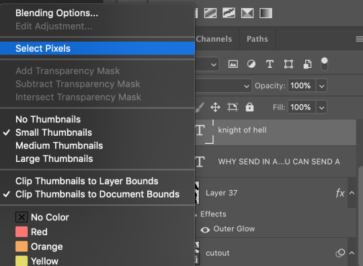Hide the Outer Glow effect
Screen dimensions: 363x266
coord(205,230)
